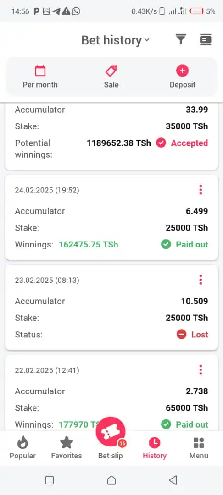The image size is (223, 495).
Task: Open the 23.02.2025 accumulator bet card
Action: coord(111,307)
